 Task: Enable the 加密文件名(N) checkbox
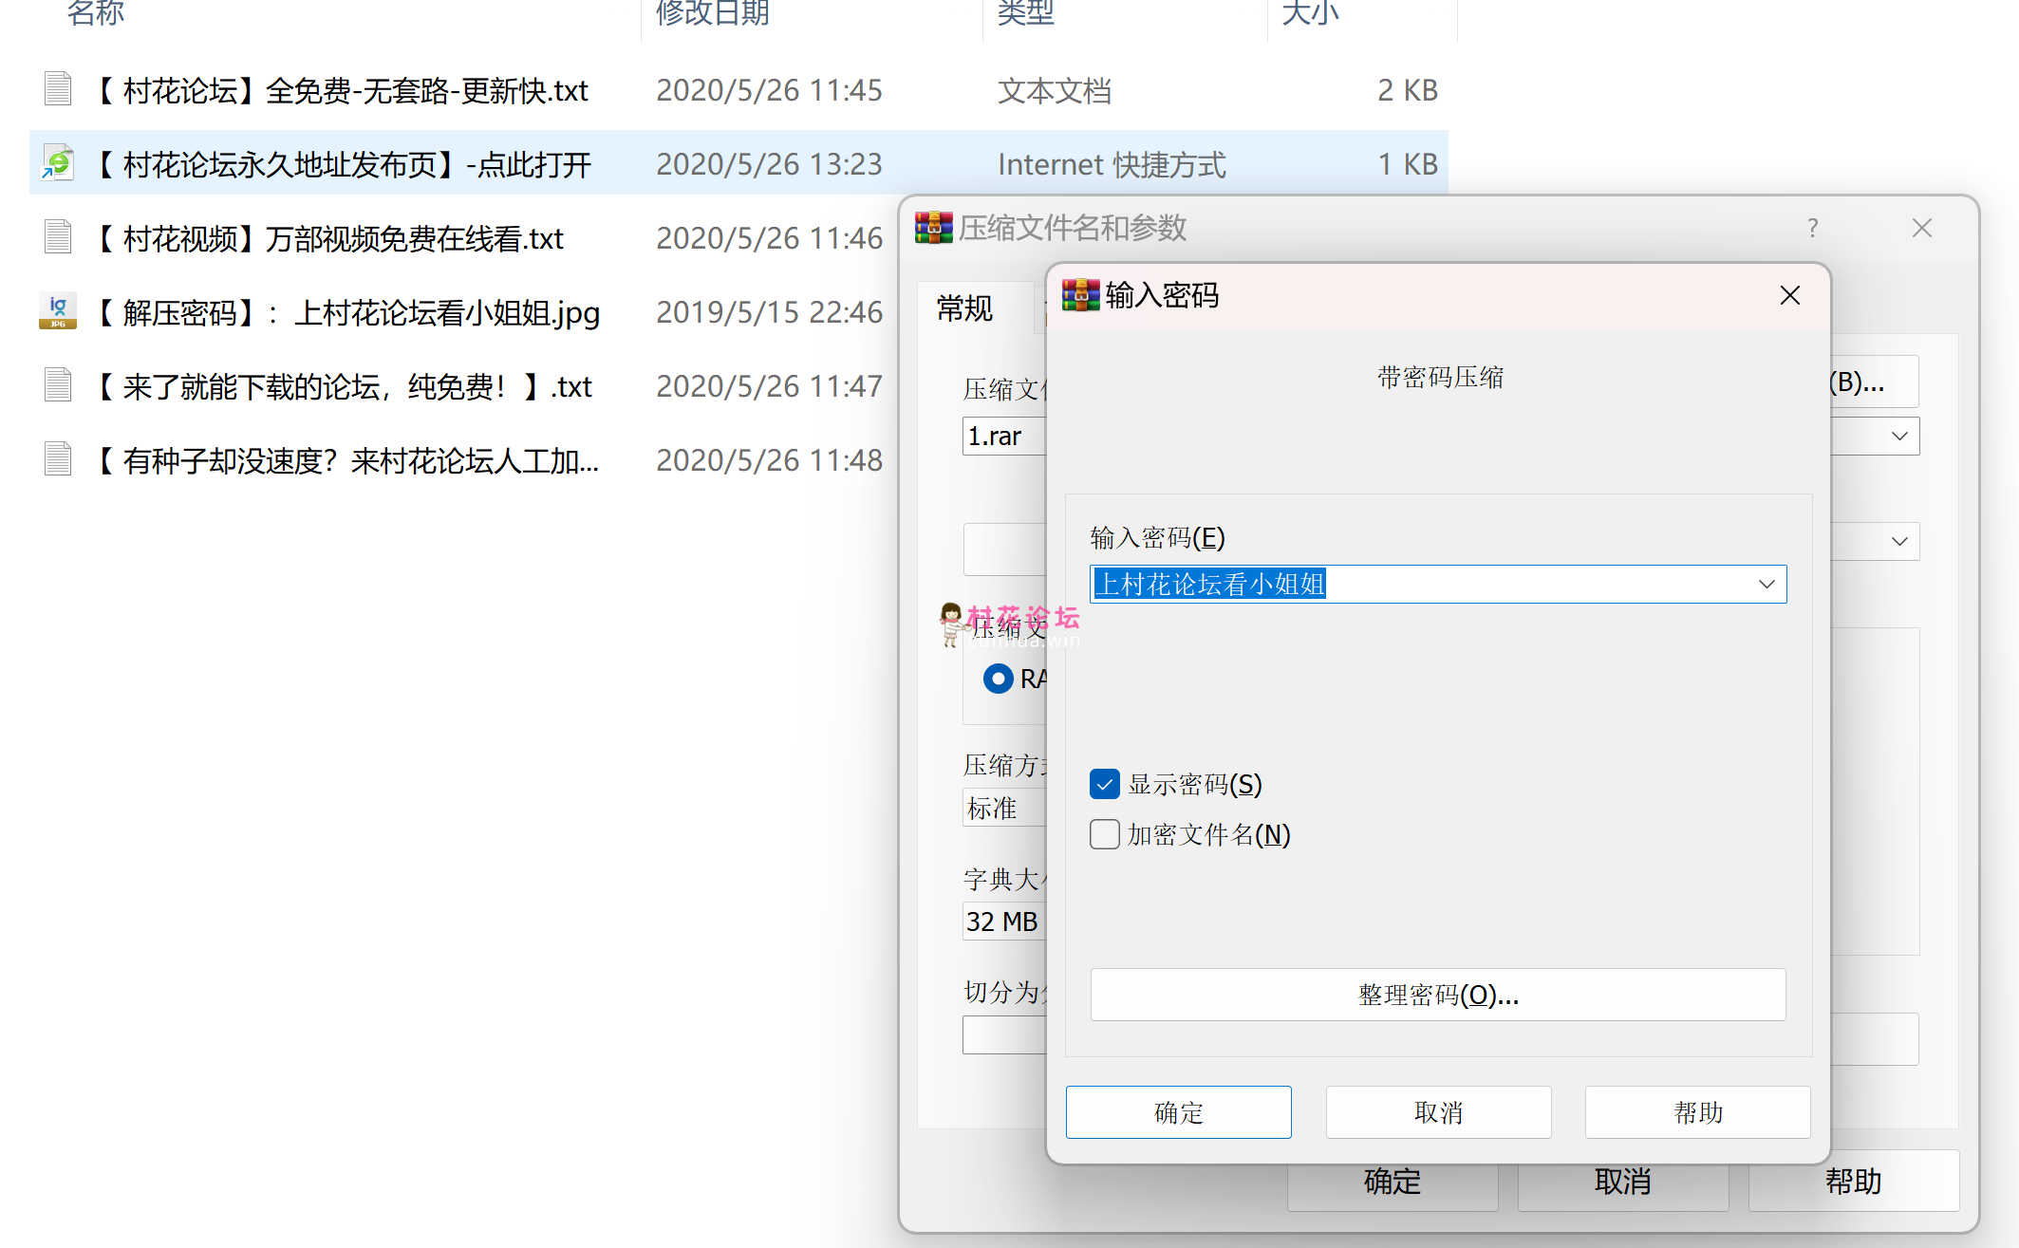point(1104,834)
